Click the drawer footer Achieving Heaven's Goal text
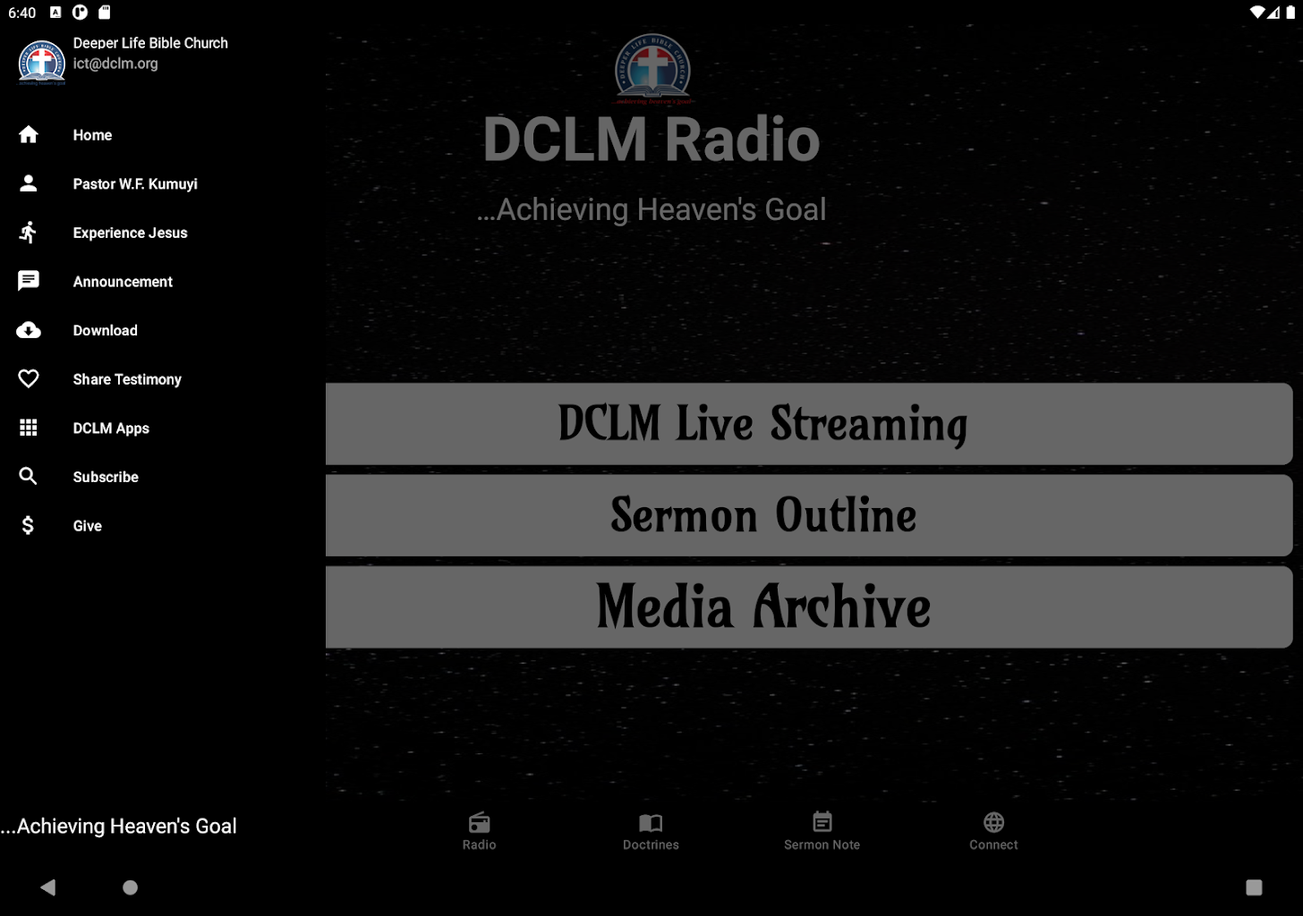Viewport: 1303px width, 916px height. pyautogui.click(x=118, y=826)
